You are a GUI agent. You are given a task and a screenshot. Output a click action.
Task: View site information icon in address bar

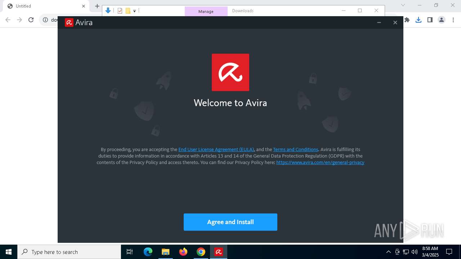click(45, 20)
